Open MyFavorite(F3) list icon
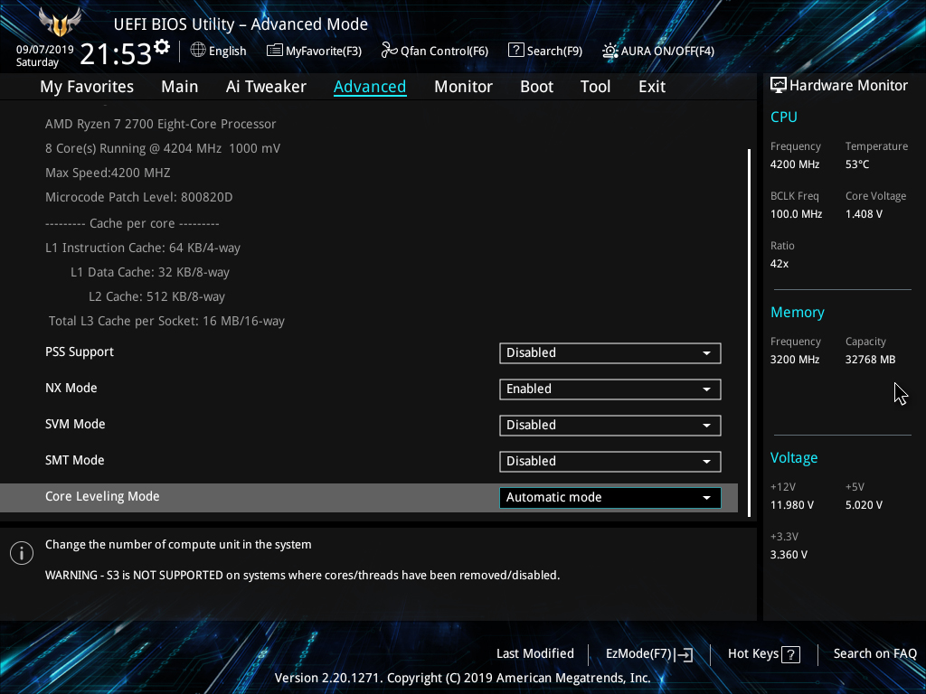Screen dimensions: 926x694 (x=274, y=51)
